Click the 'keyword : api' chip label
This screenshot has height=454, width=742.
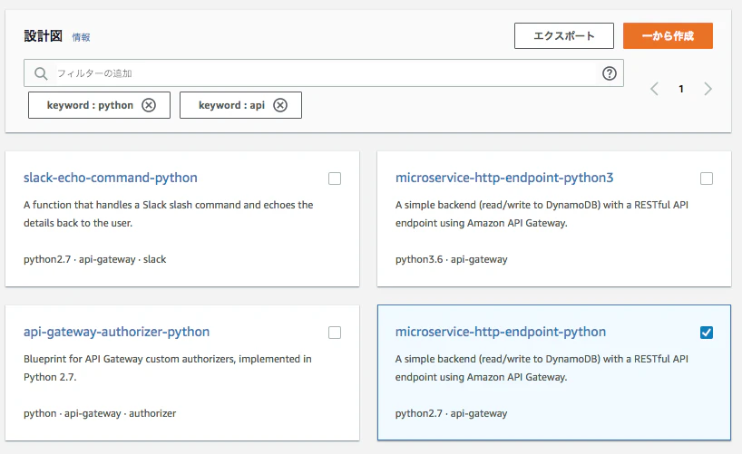[x=231, y=105]
